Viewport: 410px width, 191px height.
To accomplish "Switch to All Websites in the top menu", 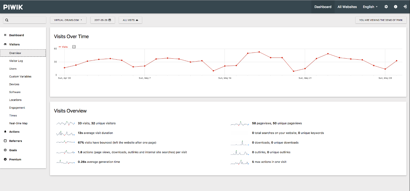I will coord(347,6).
